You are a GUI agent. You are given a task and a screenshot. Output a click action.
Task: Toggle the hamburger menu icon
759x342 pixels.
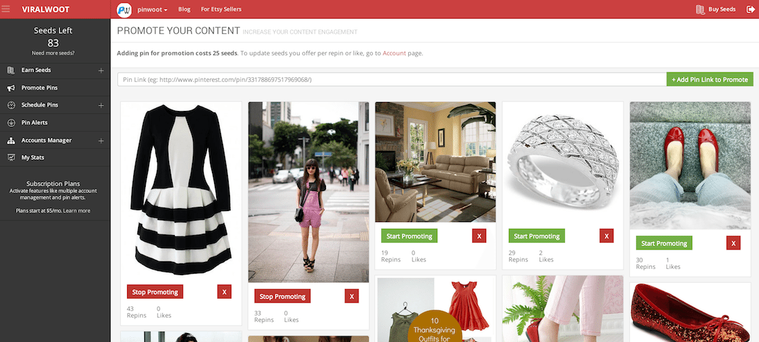(x=6, y=9)
